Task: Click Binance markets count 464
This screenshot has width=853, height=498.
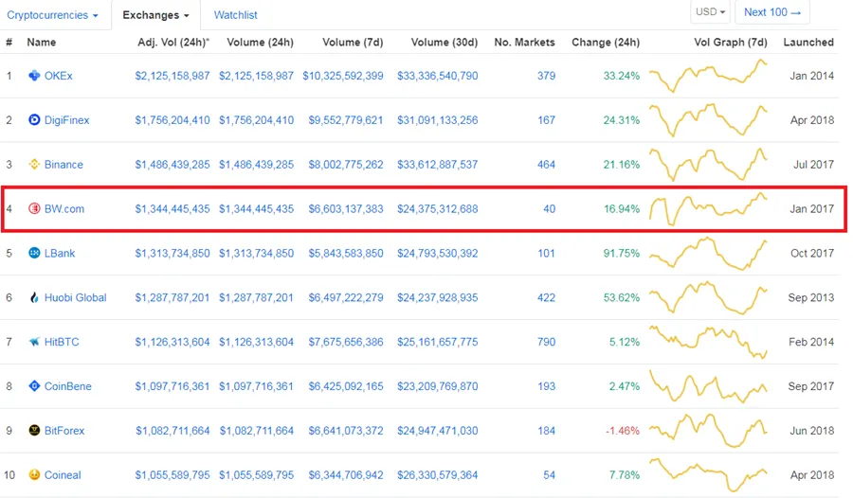Action: tap(546, 164)
